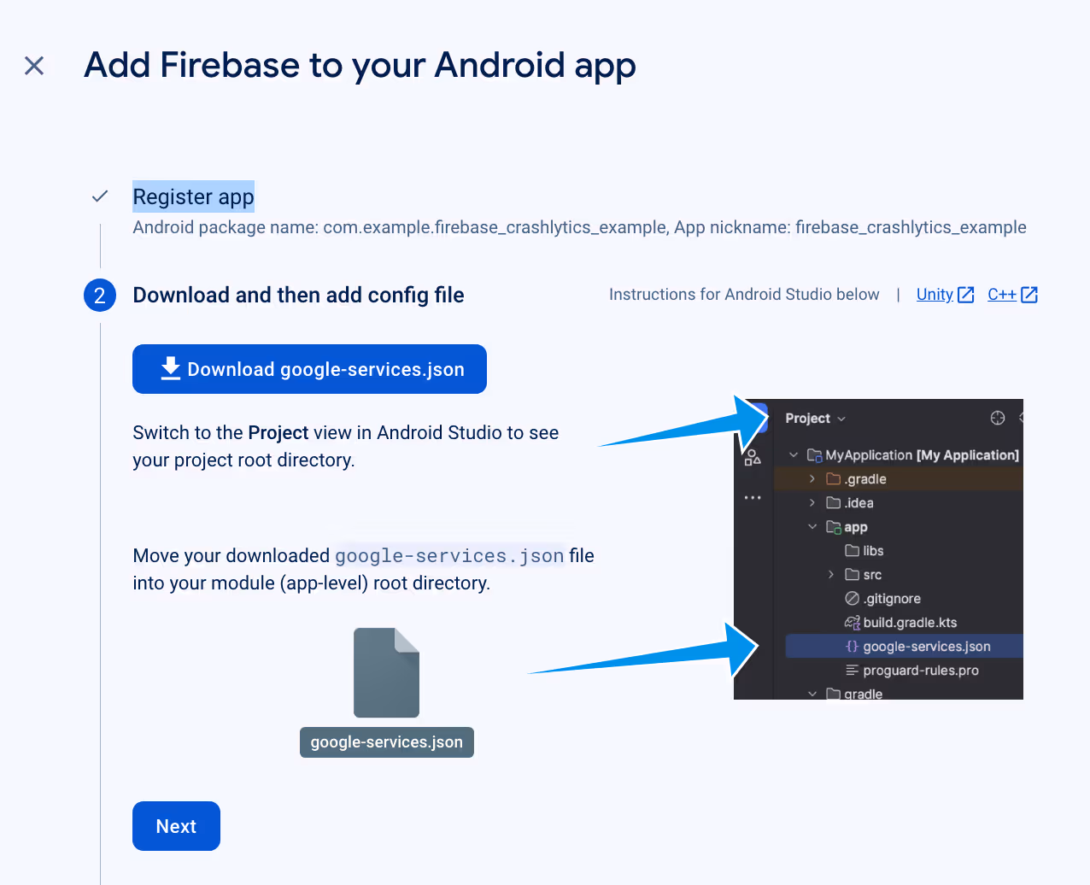The height and width of the screenshot is (885, 1090).
Task: Click the Next button
Action: click(176, 826)
